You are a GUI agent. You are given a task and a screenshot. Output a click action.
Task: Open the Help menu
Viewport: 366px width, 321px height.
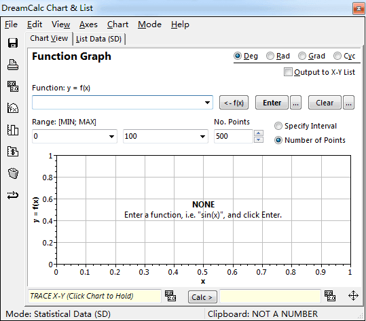pos(180,24)
